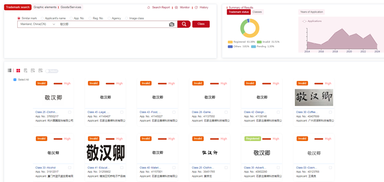The image size is (384, 182).
Task: Open brush-style trademark image on card 38451765
Action: tap(209, 153)
